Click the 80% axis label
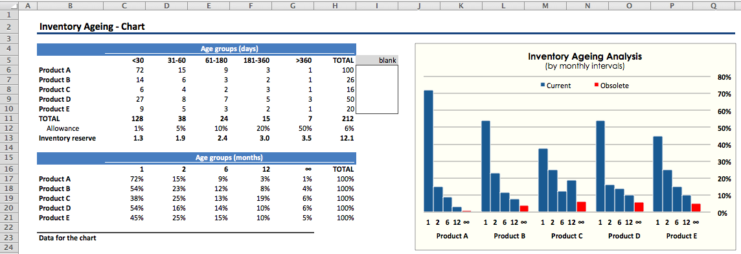The width and height of the screenshot is (741, 254). 724,76
